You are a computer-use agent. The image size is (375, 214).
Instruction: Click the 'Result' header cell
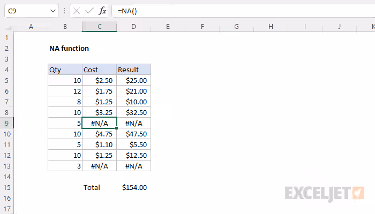coord(134,70)
